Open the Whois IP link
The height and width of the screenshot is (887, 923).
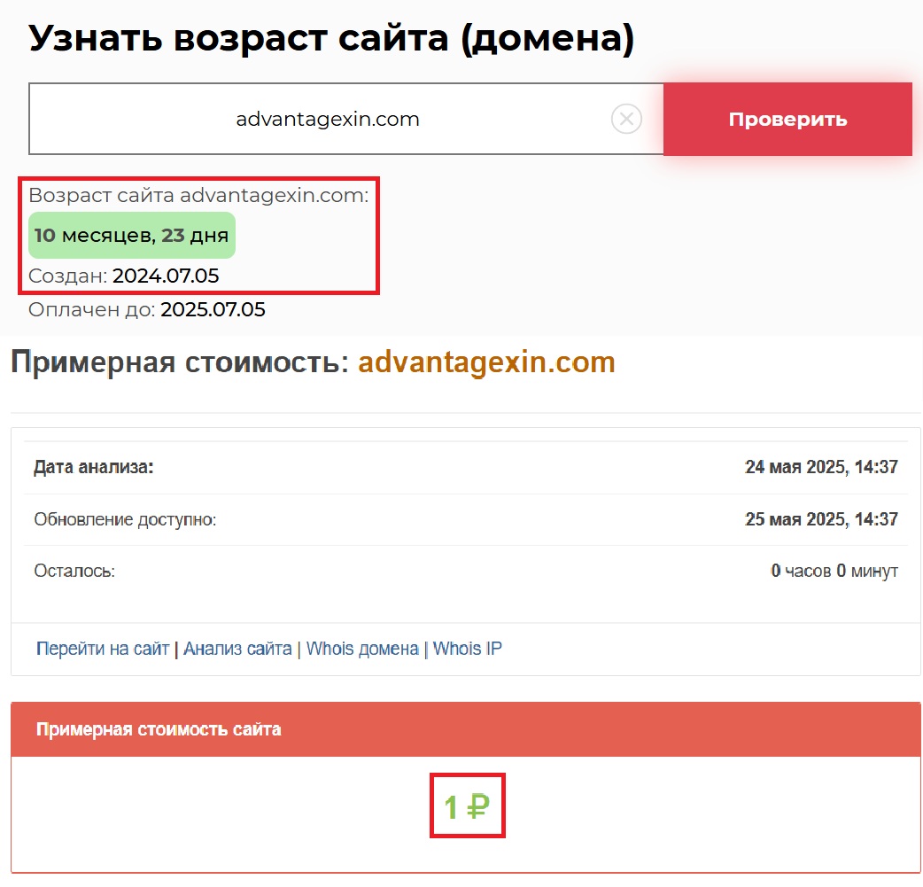pyautogui.click(x=467, y=649)
